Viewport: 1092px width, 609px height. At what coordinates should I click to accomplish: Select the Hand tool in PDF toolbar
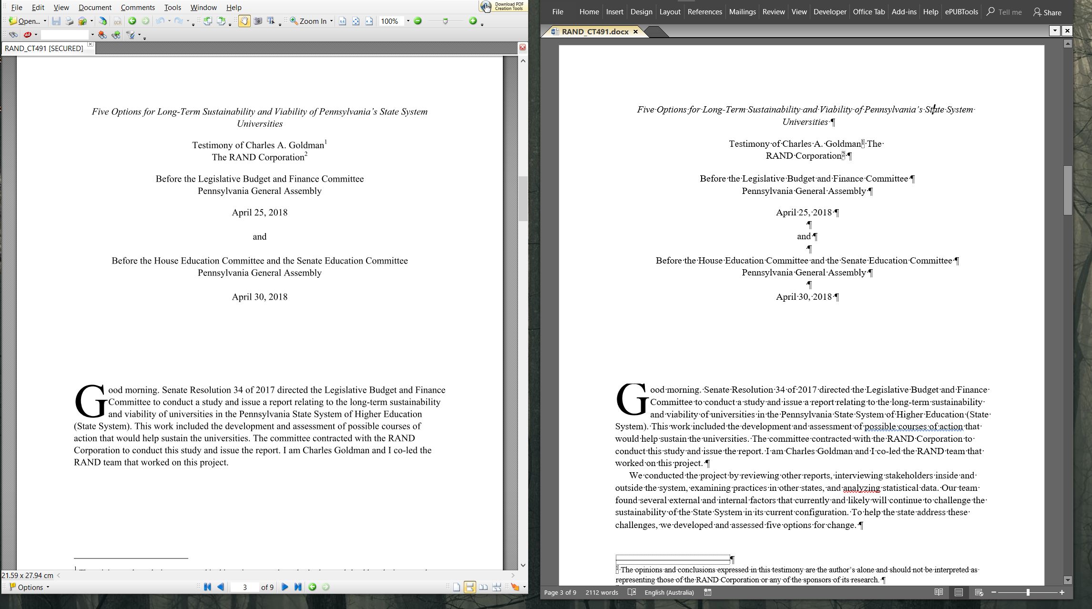pos(244,21)
